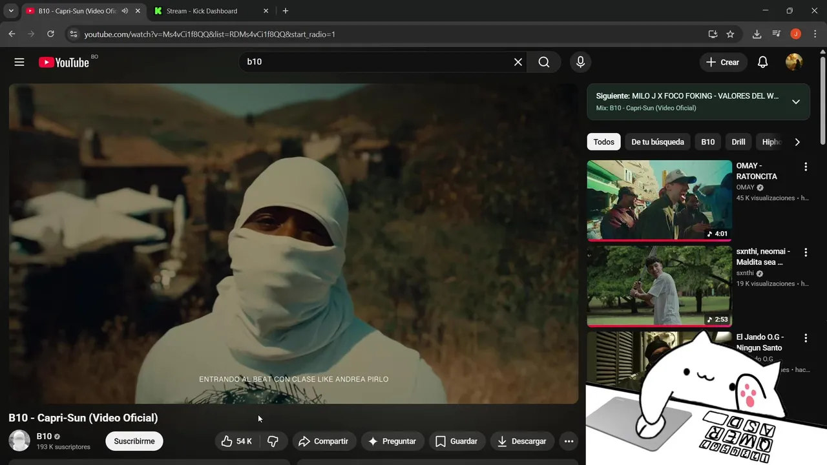Open options menu for El Jando O.G video
This screenshot has height=465, width=827.
(805, 338)
